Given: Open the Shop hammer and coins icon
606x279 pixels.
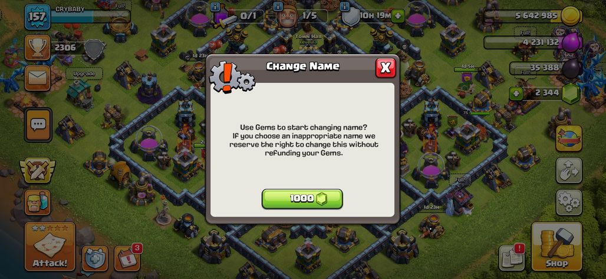Looking at the screenshot, I should (556, 246).
